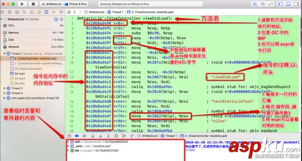Open the SHStaticLib scheme selector
Image resolution: width=302 pixels, height=161 pixels.
(52, 4)
